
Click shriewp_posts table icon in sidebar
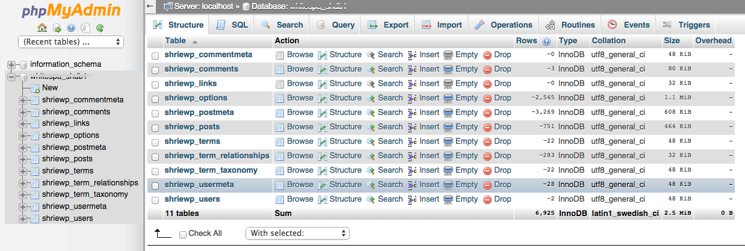(x=35, y=159)
